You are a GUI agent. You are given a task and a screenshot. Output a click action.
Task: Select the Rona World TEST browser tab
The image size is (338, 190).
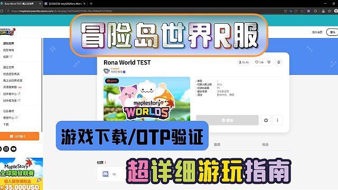click(21, 4)
